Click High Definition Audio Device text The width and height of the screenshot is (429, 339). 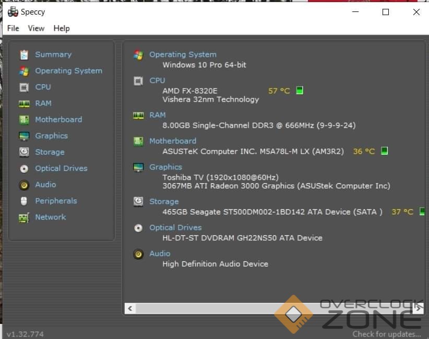pyautogui.click(x=216, y=264)
